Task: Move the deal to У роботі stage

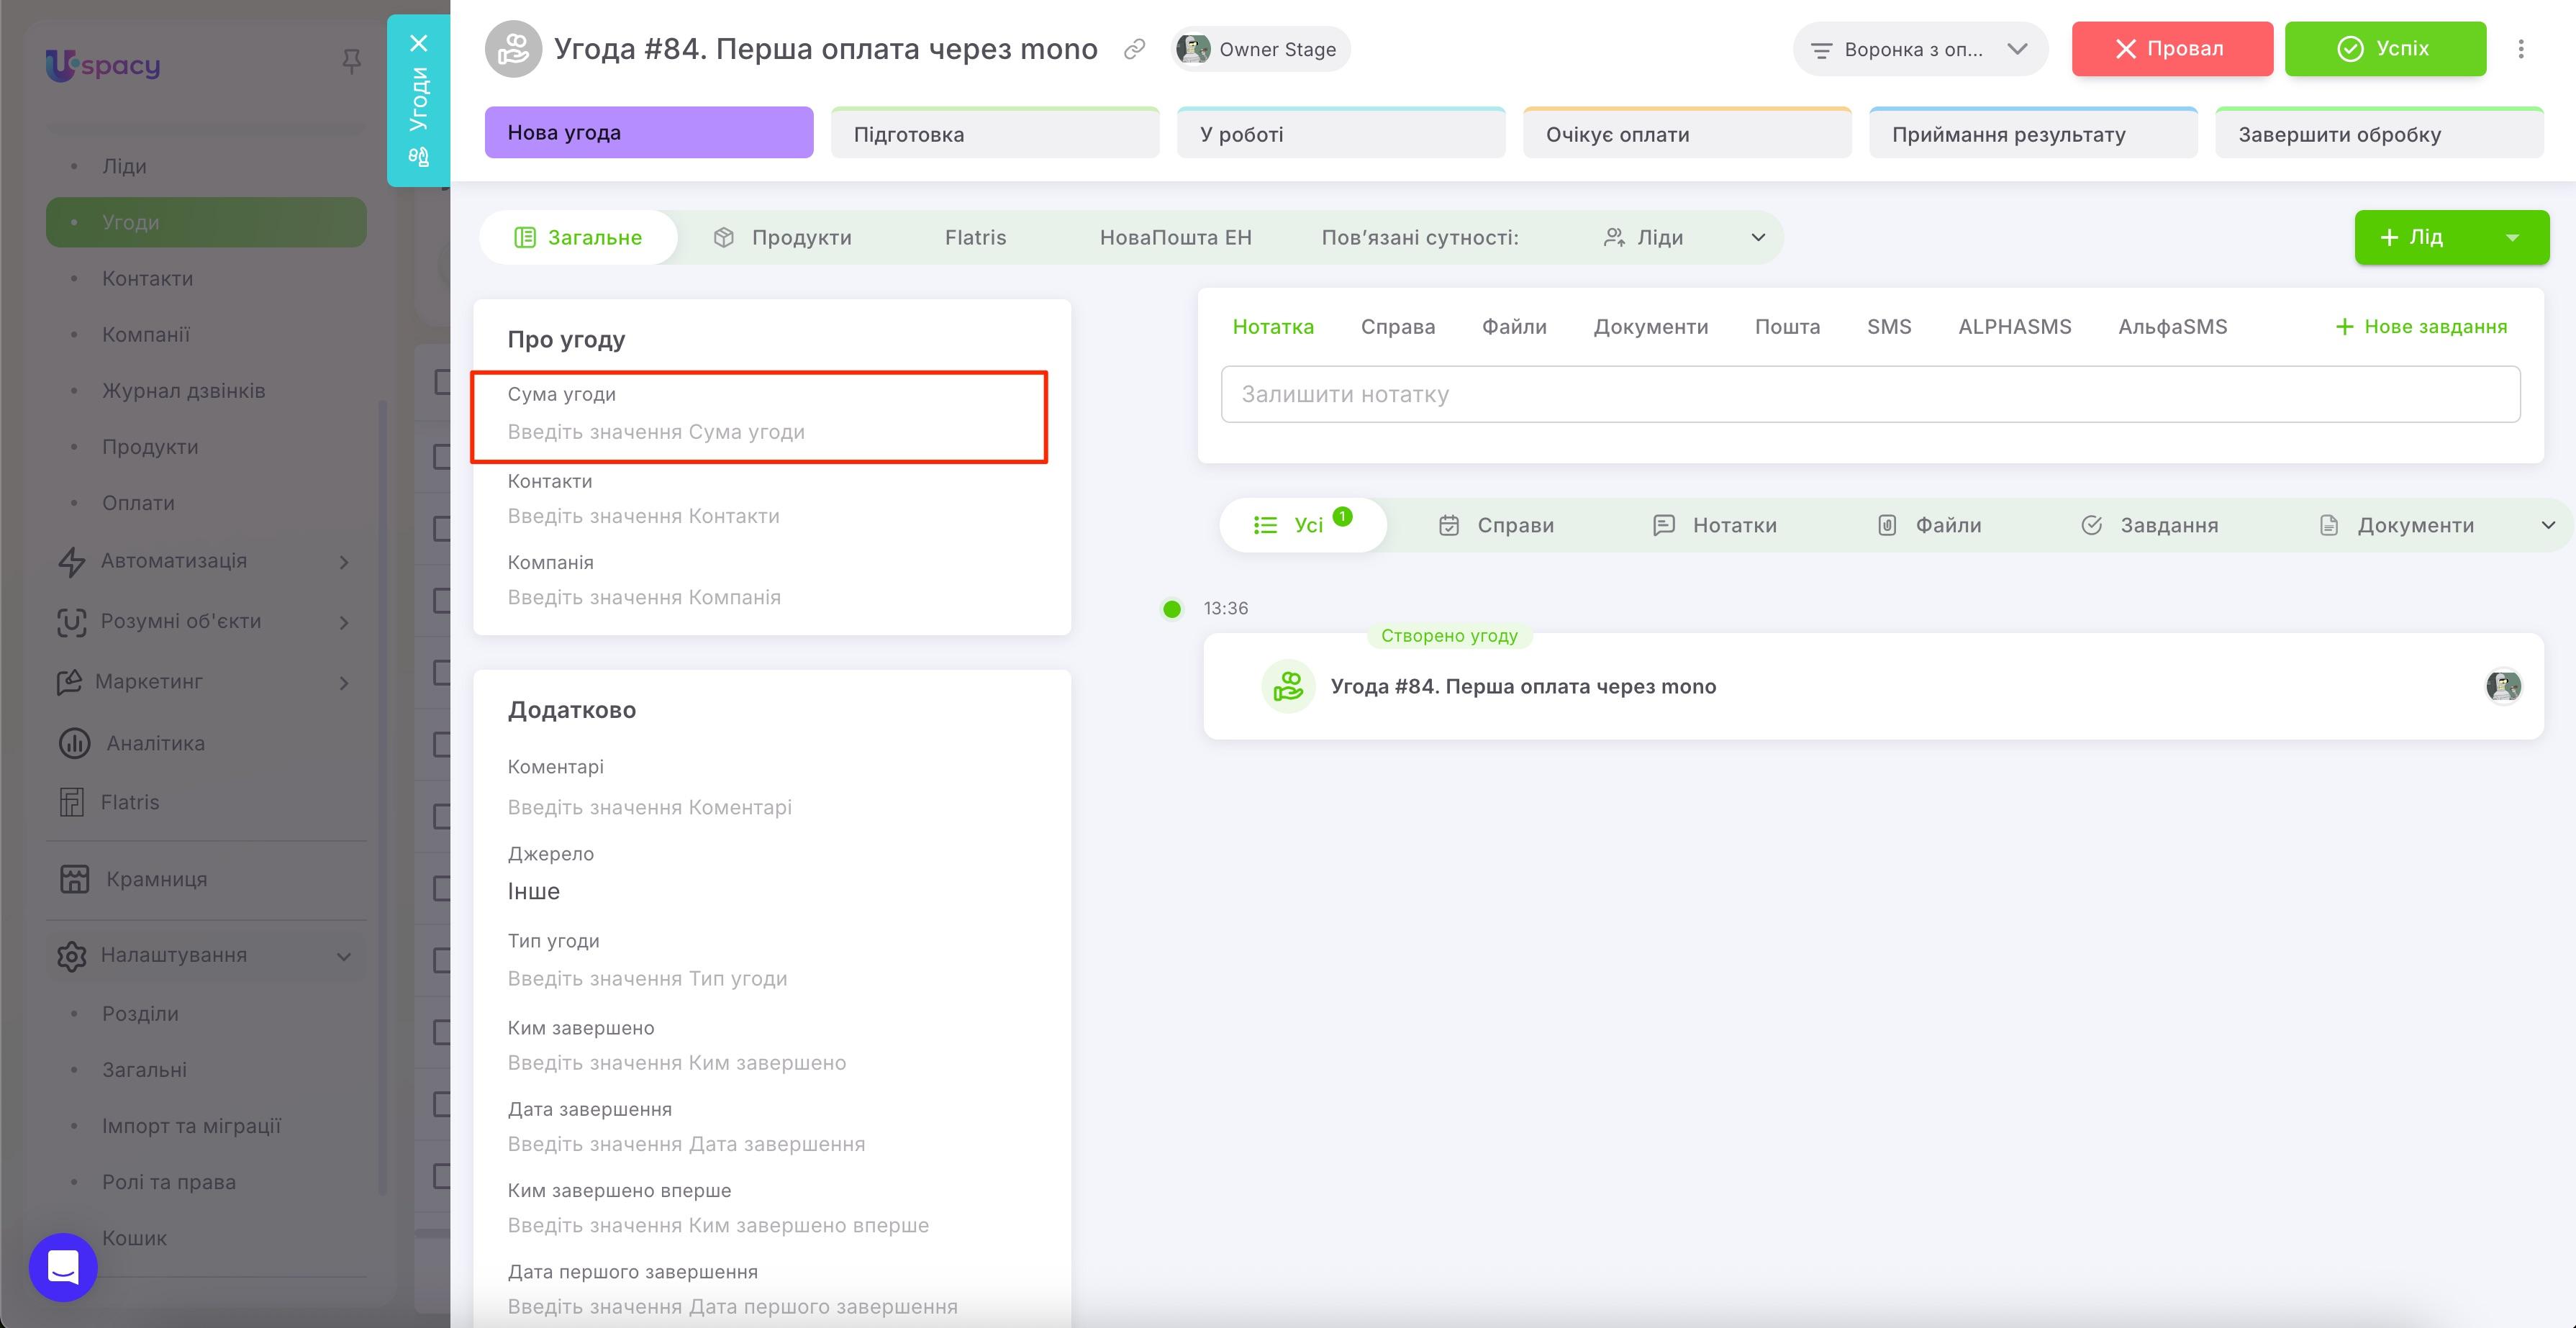Action: tap(1341, 133)
